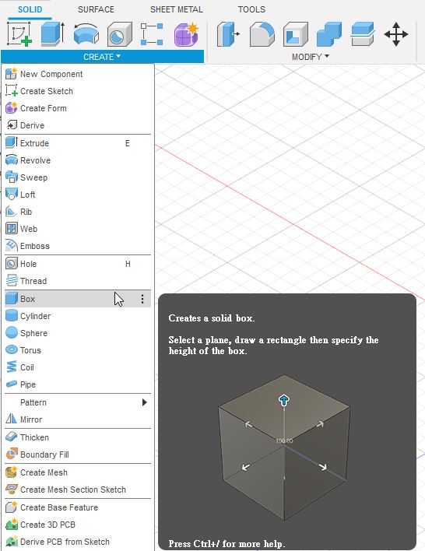This screenshot has width=425, height=551.
Task: Select Create 3D PCB entry
Action: coord(78,525)
